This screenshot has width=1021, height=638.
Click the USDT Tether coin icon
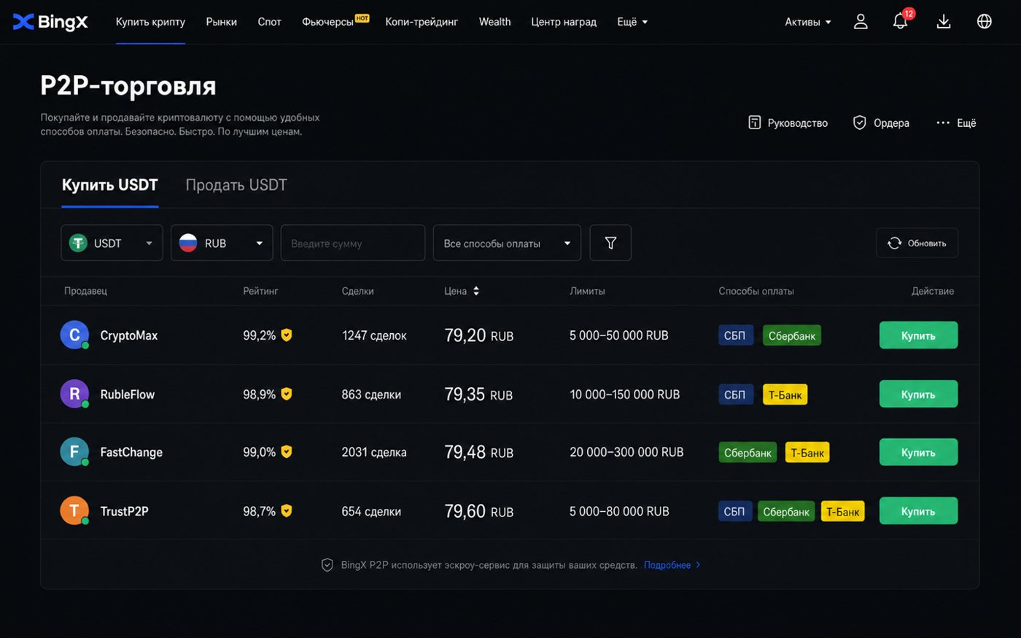coord(78,243)
